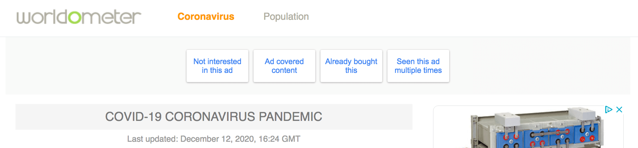Image resolution: width=638 pixels, height=148 pixels.
Task: Close the battery ad with X
Action: tap(619, 110)
